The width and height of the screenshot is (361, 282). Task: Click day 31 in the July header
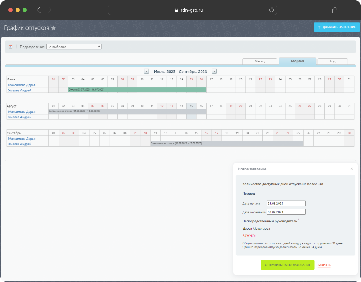tap(349, 79)
